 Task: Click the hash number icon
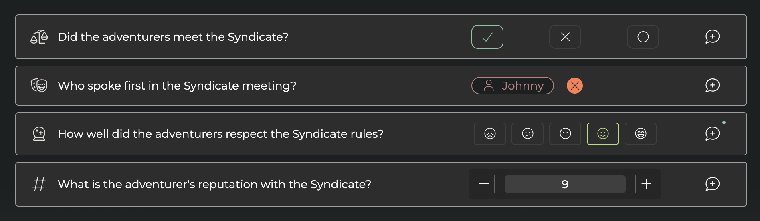click(39, 184)
